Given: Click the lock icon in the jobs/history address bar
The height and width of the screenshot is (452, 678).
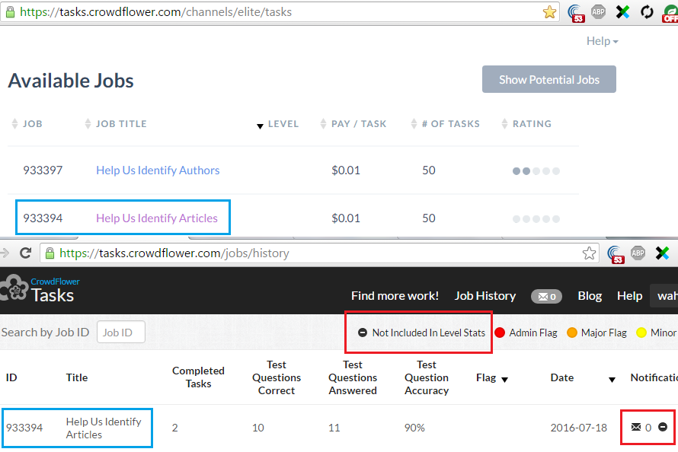Looking at the screenshot, I should [x=50, y=253].
